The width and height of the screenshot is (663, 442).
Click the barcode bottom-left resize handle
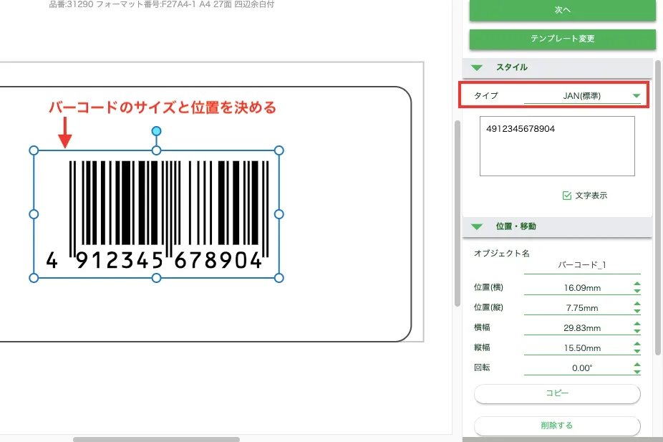[x=34, y=278]
